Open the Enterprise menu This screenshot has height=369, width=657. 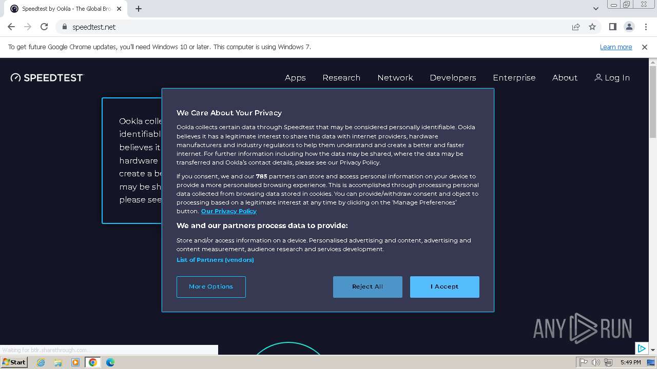514,78
